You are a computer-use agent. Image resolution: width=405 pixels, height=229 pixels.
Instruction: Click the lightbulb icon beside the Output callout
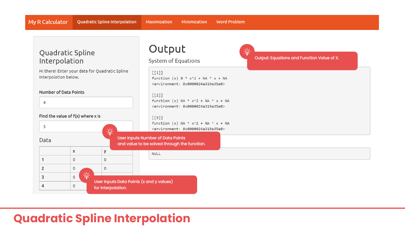[x=247, y=52]
